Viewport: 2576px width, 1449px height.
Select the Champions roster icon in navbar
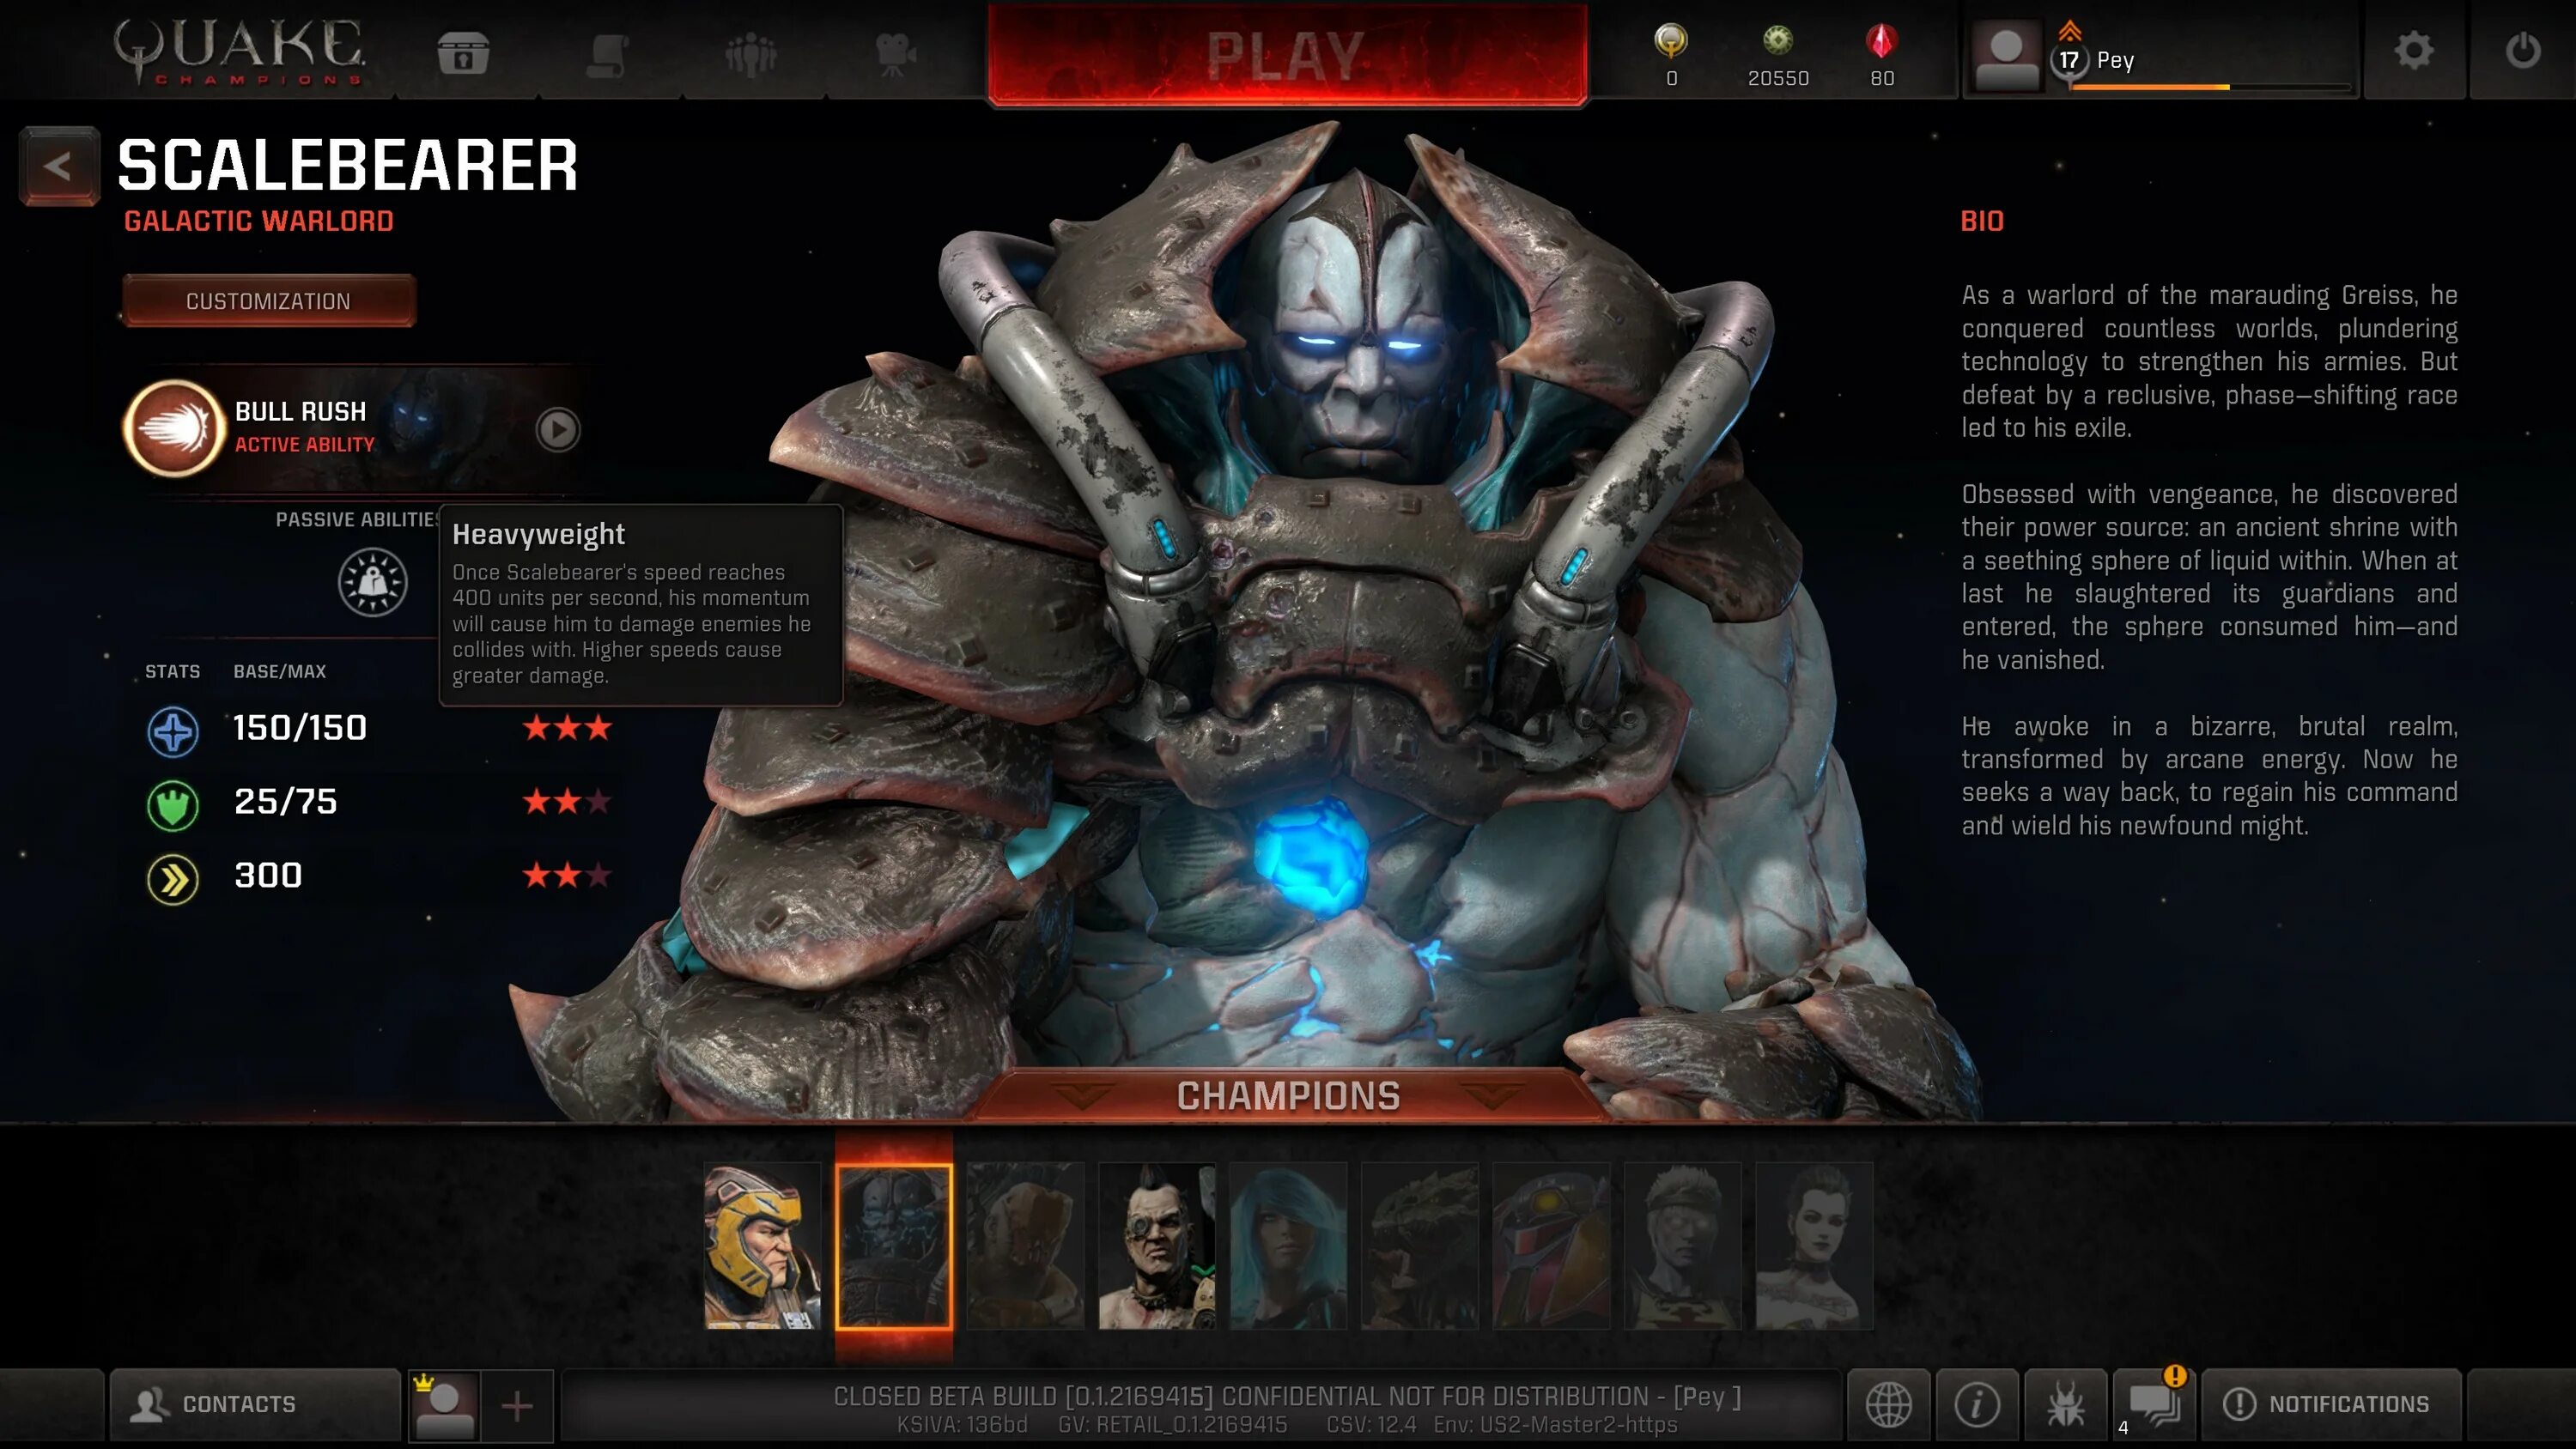744,55
